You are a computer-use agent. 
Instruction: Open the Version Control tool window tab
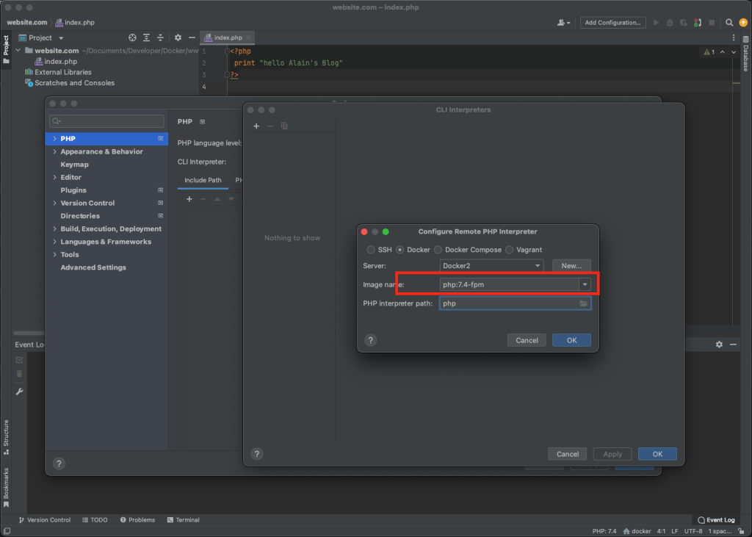point(45,519)
